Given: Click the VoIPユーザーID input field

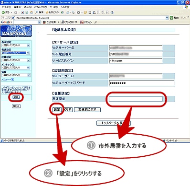Looking at the screenshot, I should click(x=136, y=76).
